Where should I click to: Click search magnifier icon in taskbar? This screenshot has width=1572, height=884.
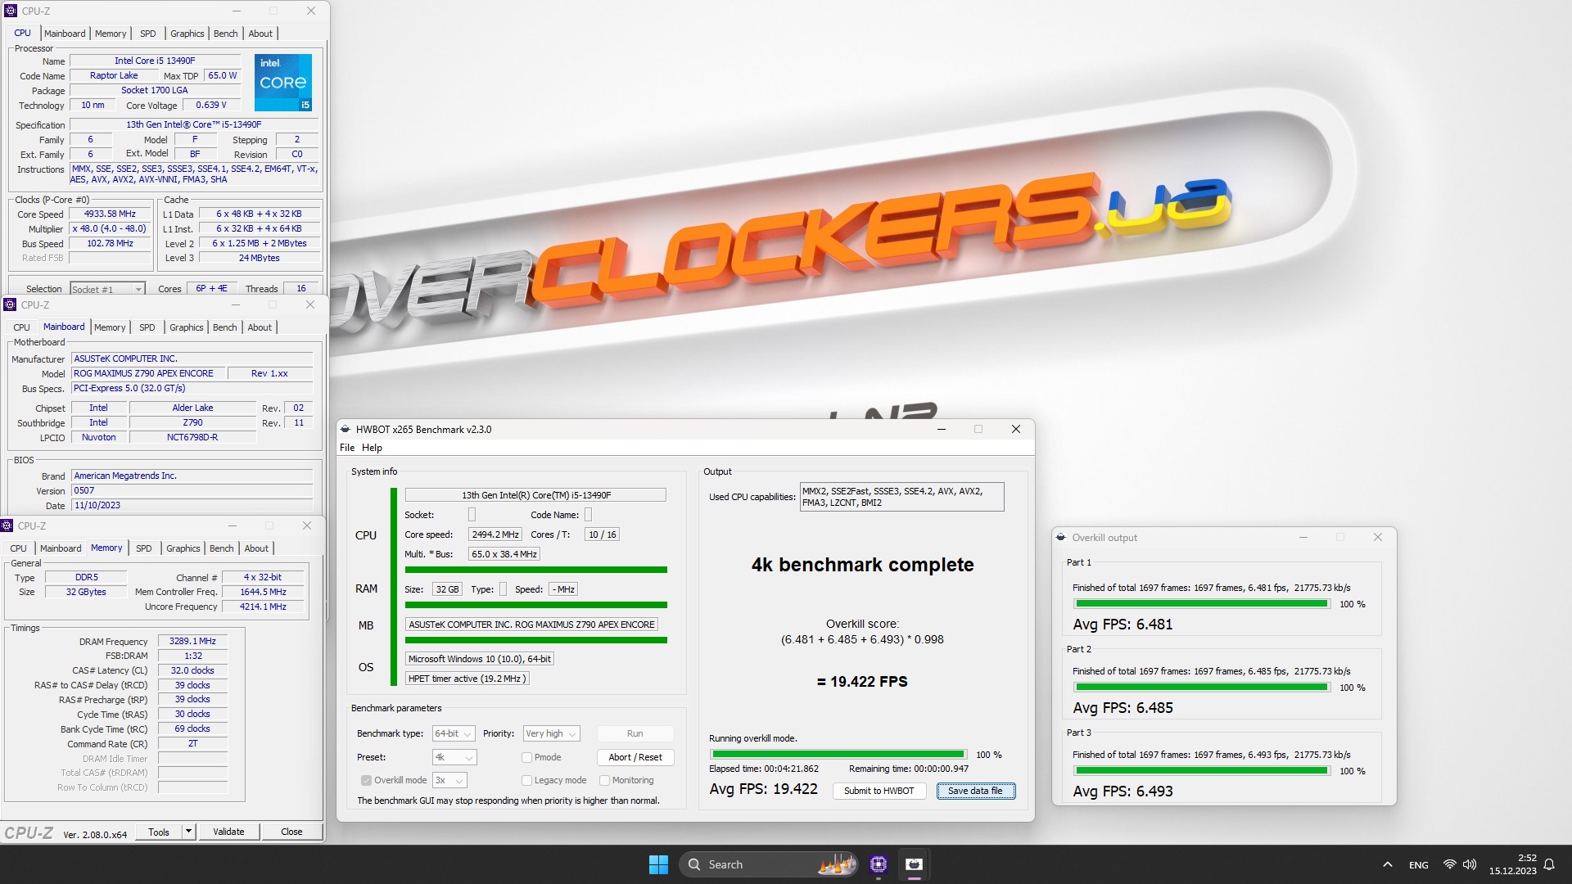tap(694, 864)
